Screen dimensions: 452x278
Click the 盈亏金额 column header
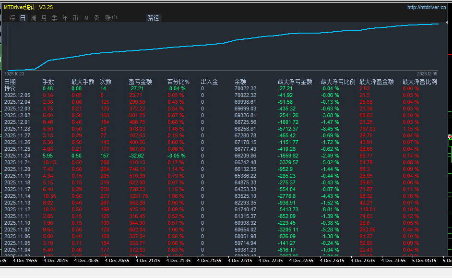tap(140, 82)
